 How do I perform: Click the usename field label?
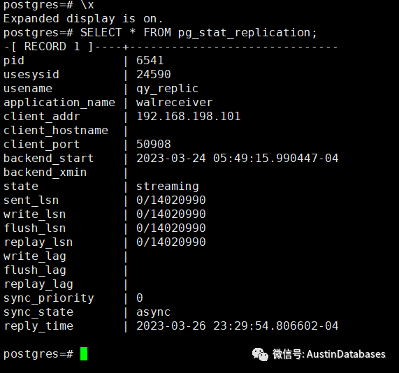pyautogui.click(x=28, y=89)
